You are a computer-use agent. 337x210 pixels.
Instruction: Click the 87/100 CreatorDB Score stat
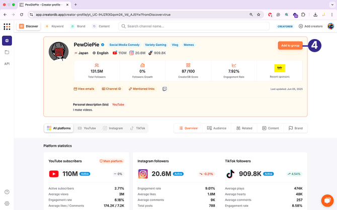pos(188,71)
